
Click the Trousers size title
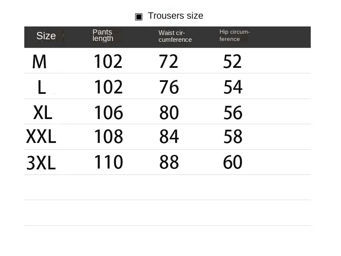(176, 16)
